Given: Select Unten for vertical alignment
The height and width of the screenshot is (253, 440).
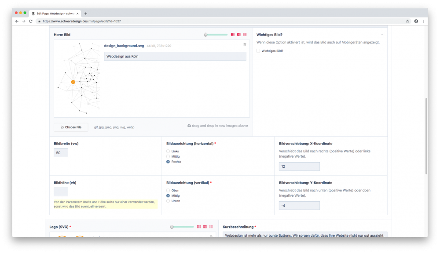Looking at the screenshot, I should click(168, 201).
